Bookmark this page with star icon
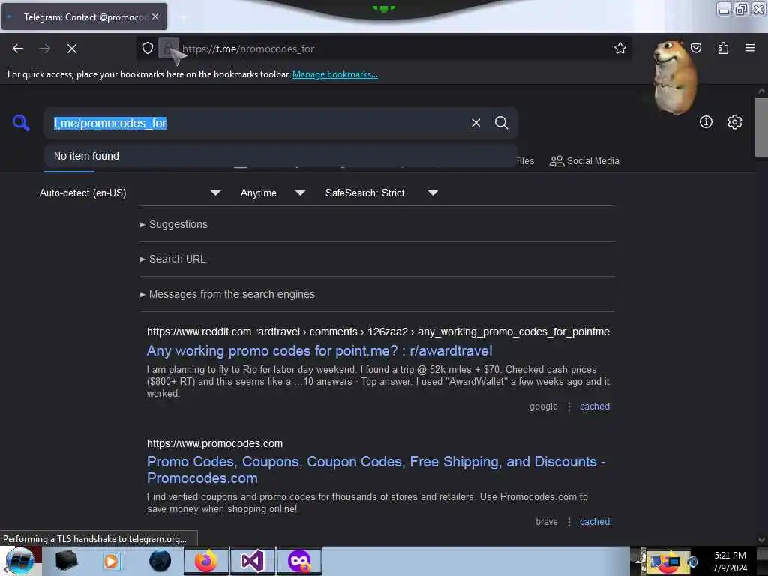 619,48
